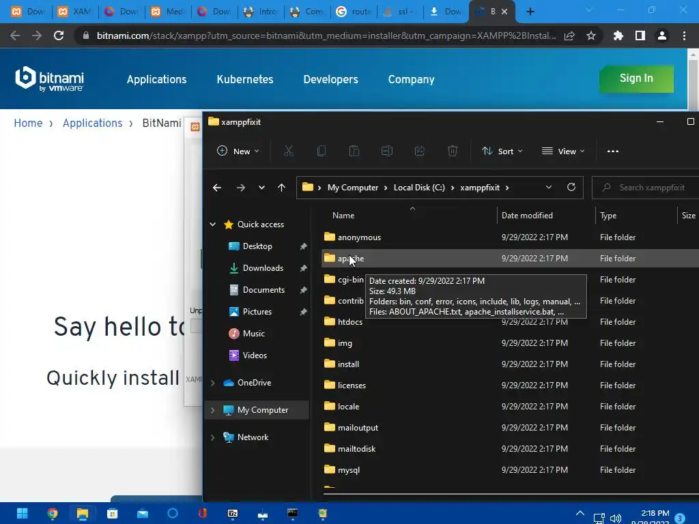Open Mail app from taskbar
Viewport: 699px width, 524px height.
pos(143,514)
